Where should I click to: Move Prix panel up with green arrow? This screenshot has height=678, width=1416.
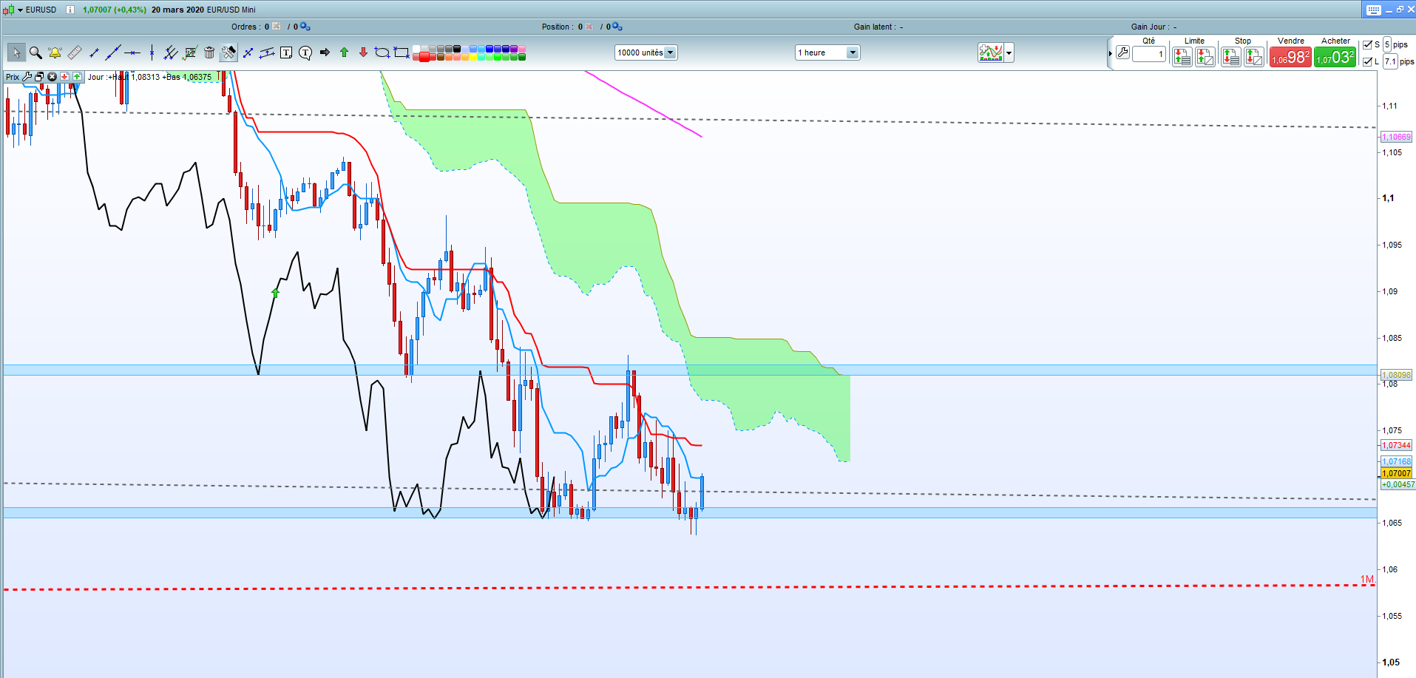pyautogui.click(x=77, y=77)
